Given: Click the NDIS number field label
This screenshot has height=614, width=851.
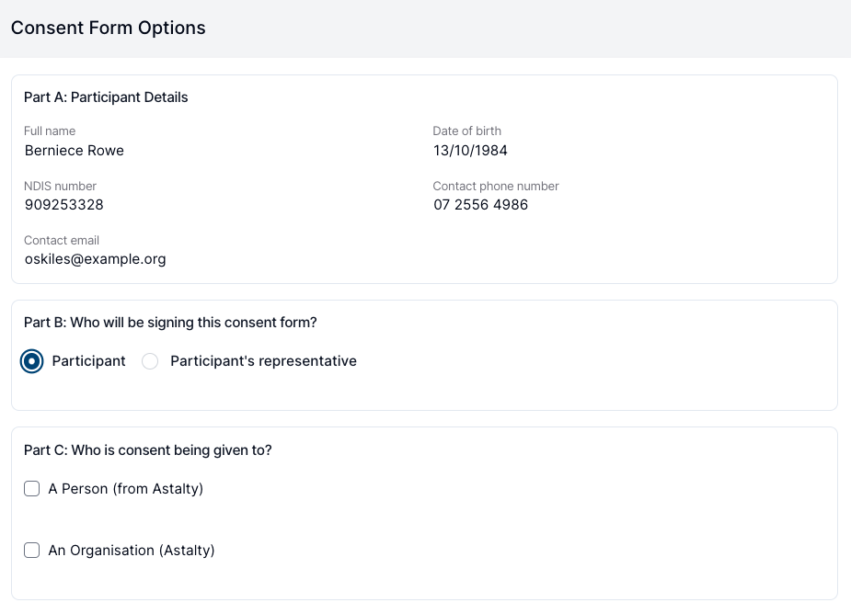Looking at the screenshot, I should click(x=60, y=187).
